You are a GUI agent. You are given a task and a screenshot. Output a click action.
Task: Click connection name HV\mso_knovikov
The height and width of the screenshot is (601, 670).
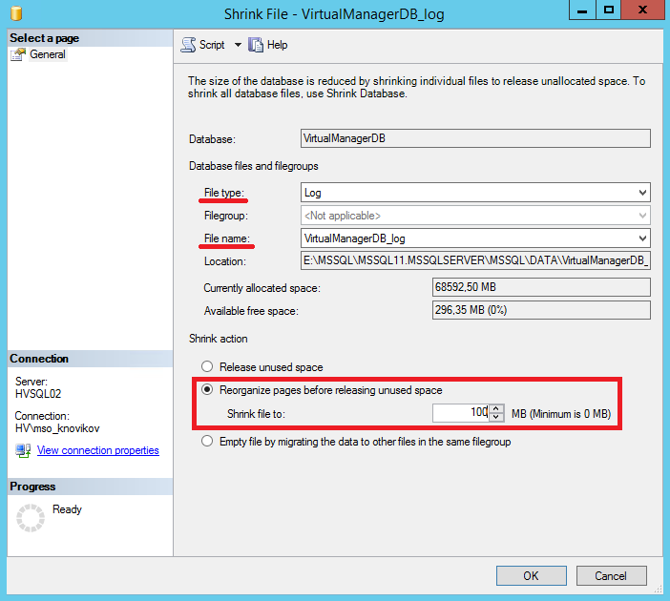click(x=57, y=428)
